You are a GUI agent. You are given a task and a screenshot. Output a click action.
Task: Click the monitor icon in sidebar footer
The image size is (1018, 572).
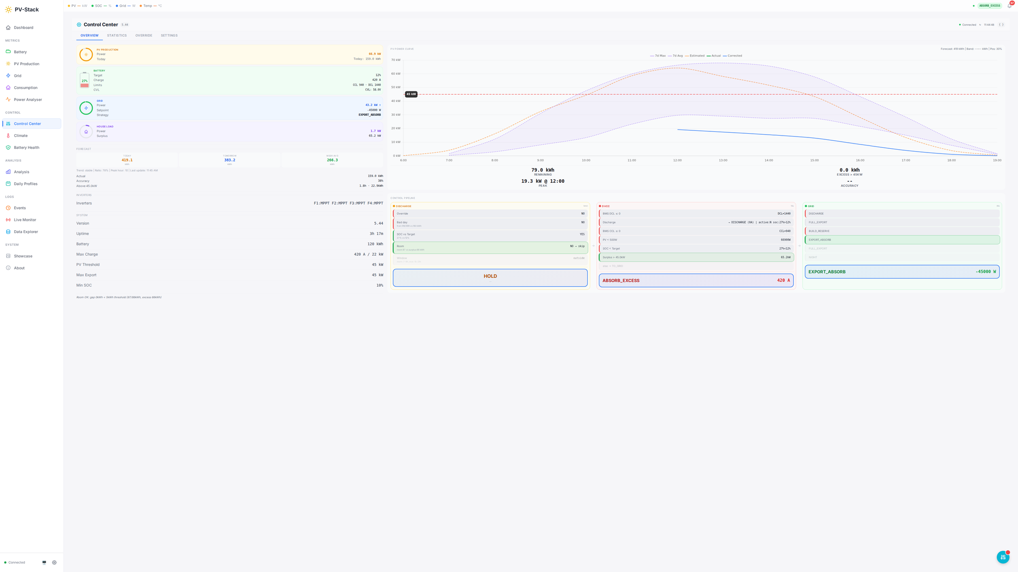click(44, 563)
